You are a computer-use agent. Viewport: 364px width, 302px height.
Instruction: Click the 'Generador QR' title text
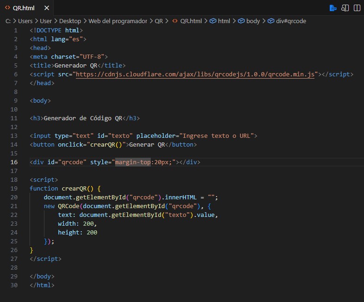click(x=76, y=66)
